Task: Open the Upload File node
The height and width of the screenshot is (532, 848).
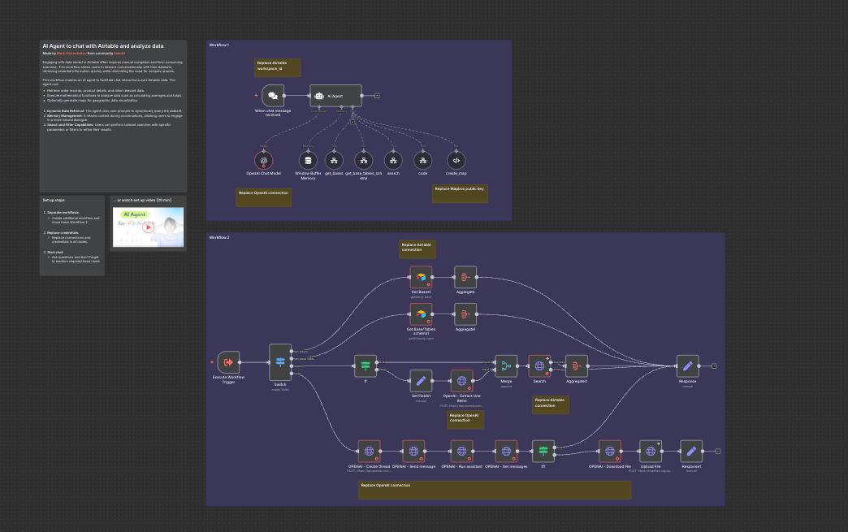Action: tap(651, 451)
